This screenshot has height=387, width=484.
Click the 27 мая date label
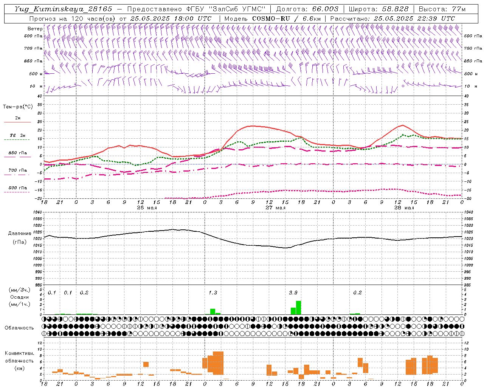(276, 208)
